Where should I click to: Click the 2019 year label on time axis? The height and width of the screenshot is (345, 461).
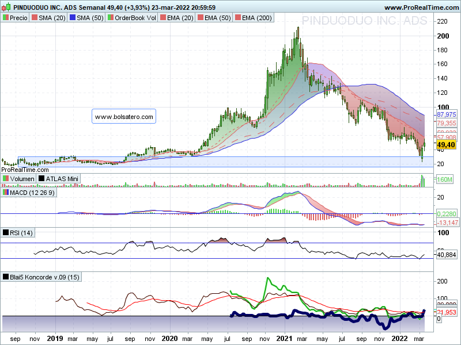tap(55, 339)
